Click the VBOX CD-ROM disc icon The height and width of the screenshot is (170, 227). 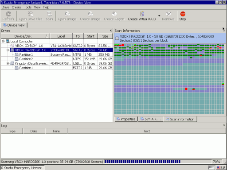pos(12,46)
